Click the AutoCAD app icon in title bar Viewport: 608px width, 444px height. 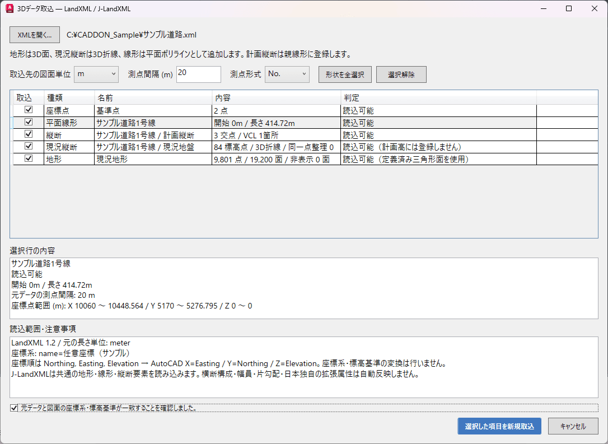(10, 8)
